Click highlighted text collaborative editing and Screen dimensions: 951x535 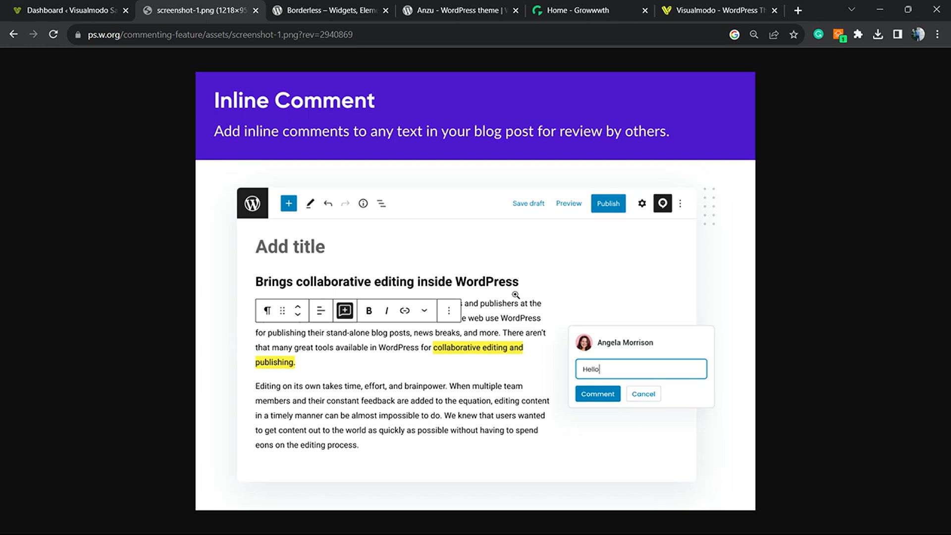tap(478, 347)
